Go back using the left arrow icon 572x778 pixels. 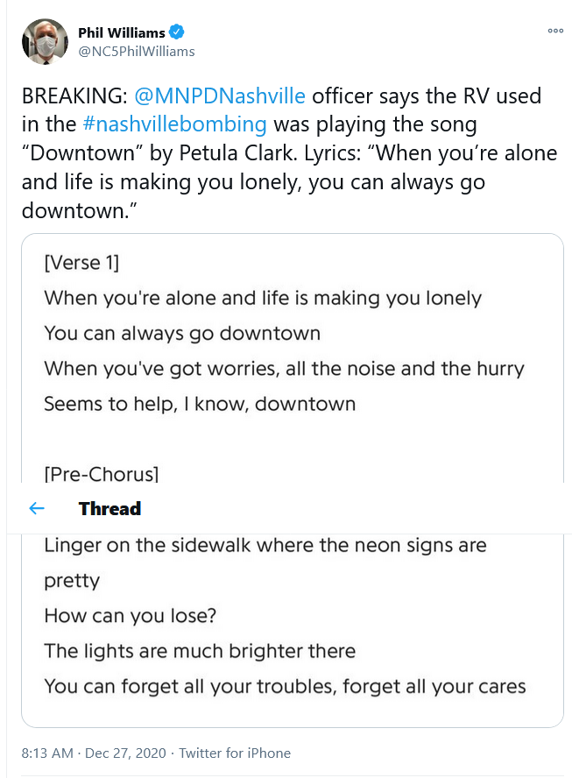click(36, 508)
